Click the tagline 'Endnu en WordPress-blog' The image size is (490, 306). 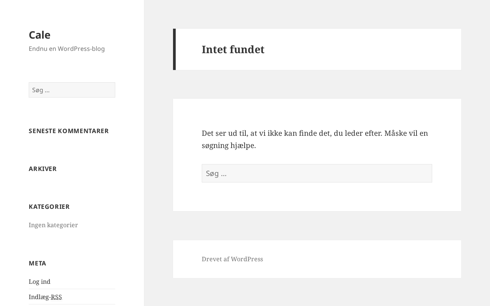click(67, 49)
